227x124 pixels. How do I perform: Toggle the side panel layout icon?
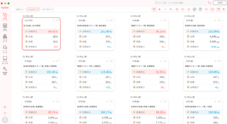[x=224, y=9]
